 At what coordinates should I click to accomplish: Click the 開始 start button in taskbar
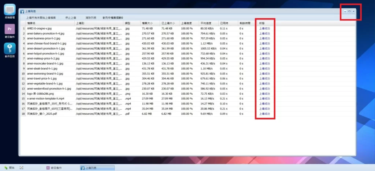click(x=9, y=168)
